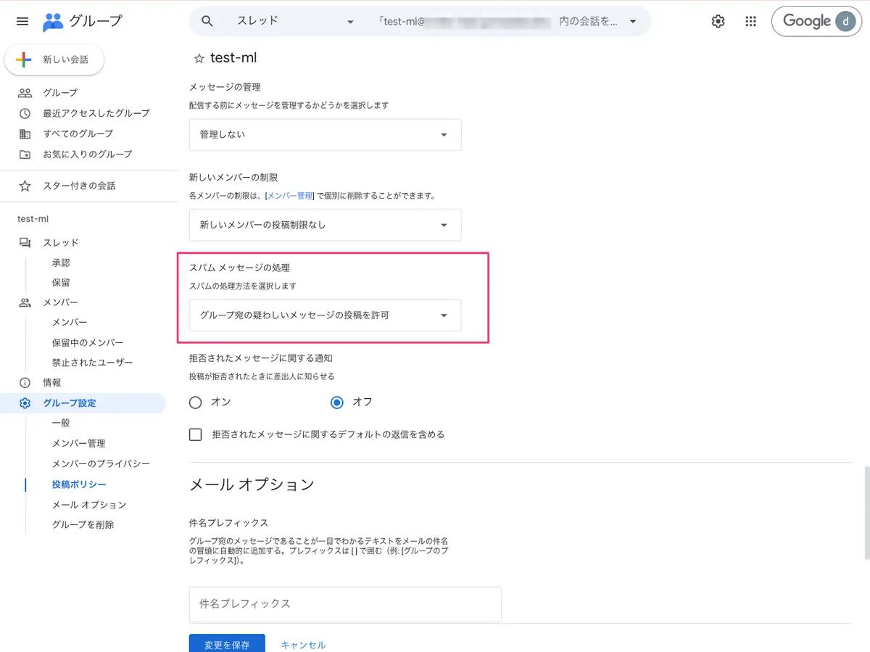Open 保留中のメンバー
Screen dimensions: 870x652
(88, 342)
